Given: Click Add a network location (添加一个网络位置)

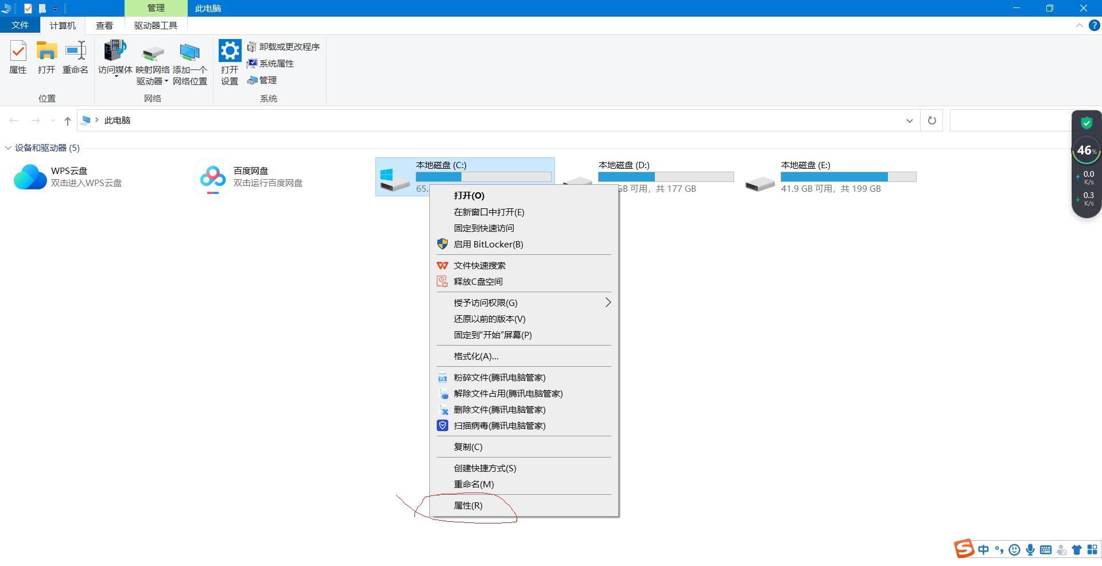Looking at the screenshot, I should [x=190, y=64].
